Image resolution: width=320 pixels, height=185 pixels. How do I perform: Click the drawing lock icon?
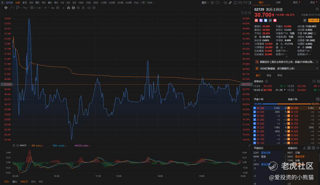pos(73,8)
